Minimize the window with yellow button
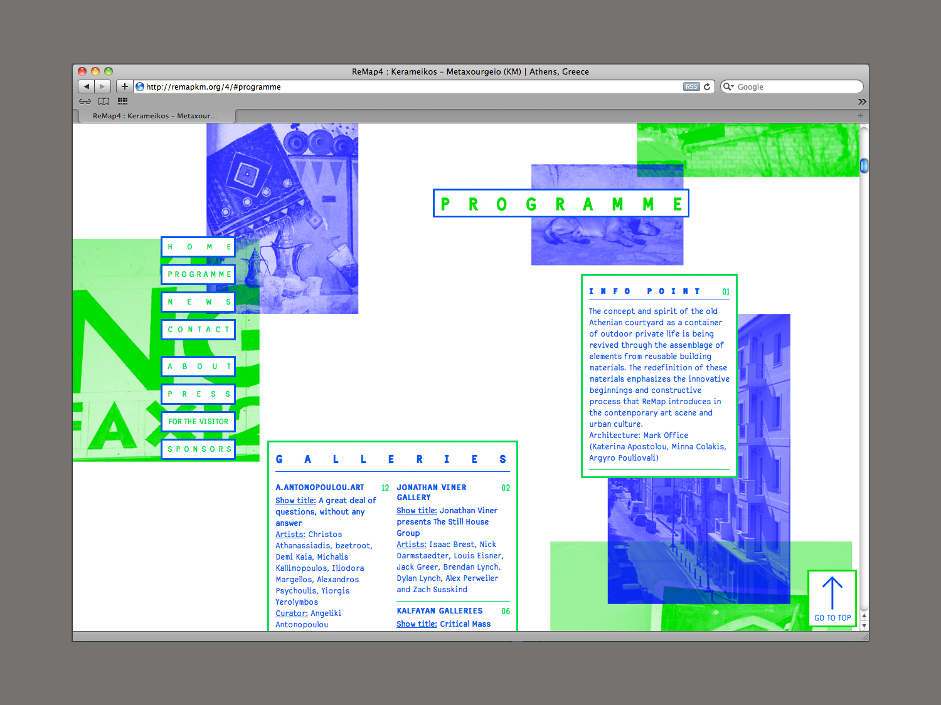This screenshot has height=705, width=941. 95,71
